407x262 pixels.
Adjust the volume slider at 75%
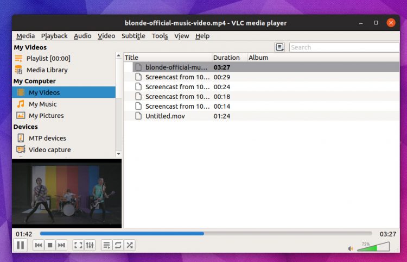pos(373,246)
